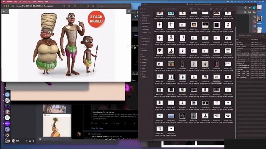Open Open Source Afro Hair Library link card
This screenshot has height=149, width=266.
115,115
